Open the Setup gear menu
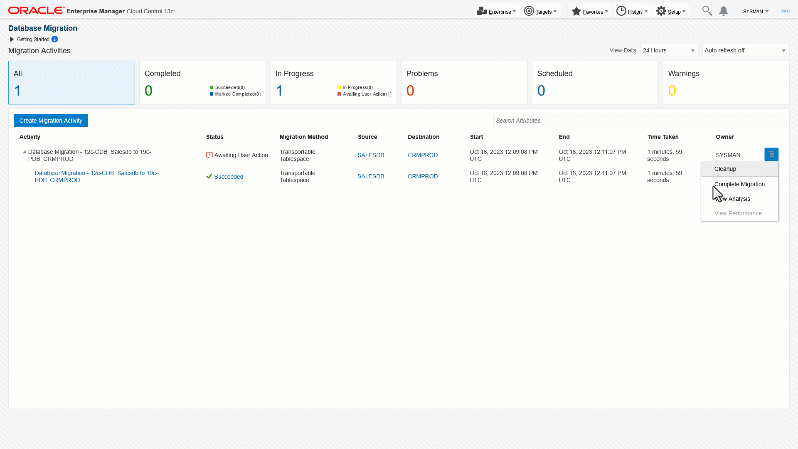 pyautogui.click(x=661, y=11)
